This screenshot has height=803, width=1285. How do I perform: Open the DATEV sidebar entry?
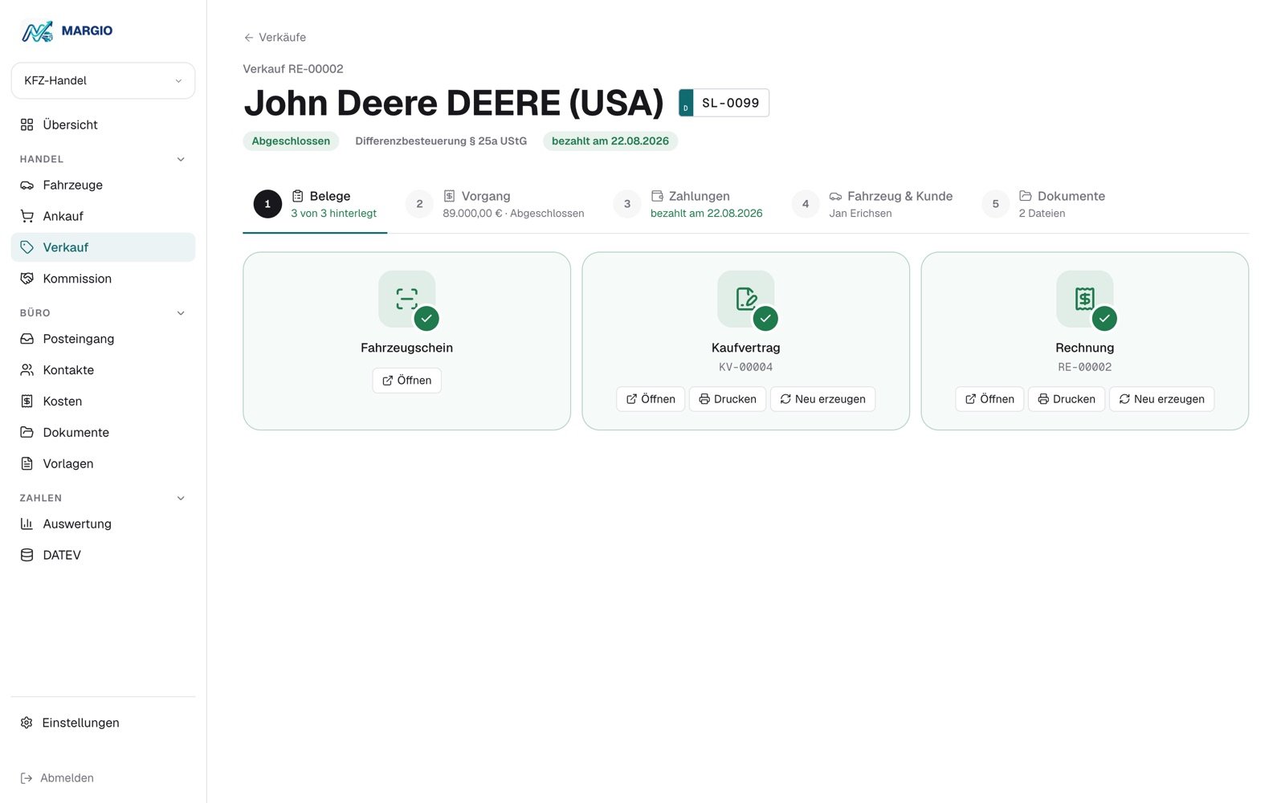[x=103, y=555]
